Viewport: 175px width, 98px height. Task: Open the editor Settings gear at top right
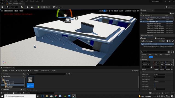pos(169,7)
